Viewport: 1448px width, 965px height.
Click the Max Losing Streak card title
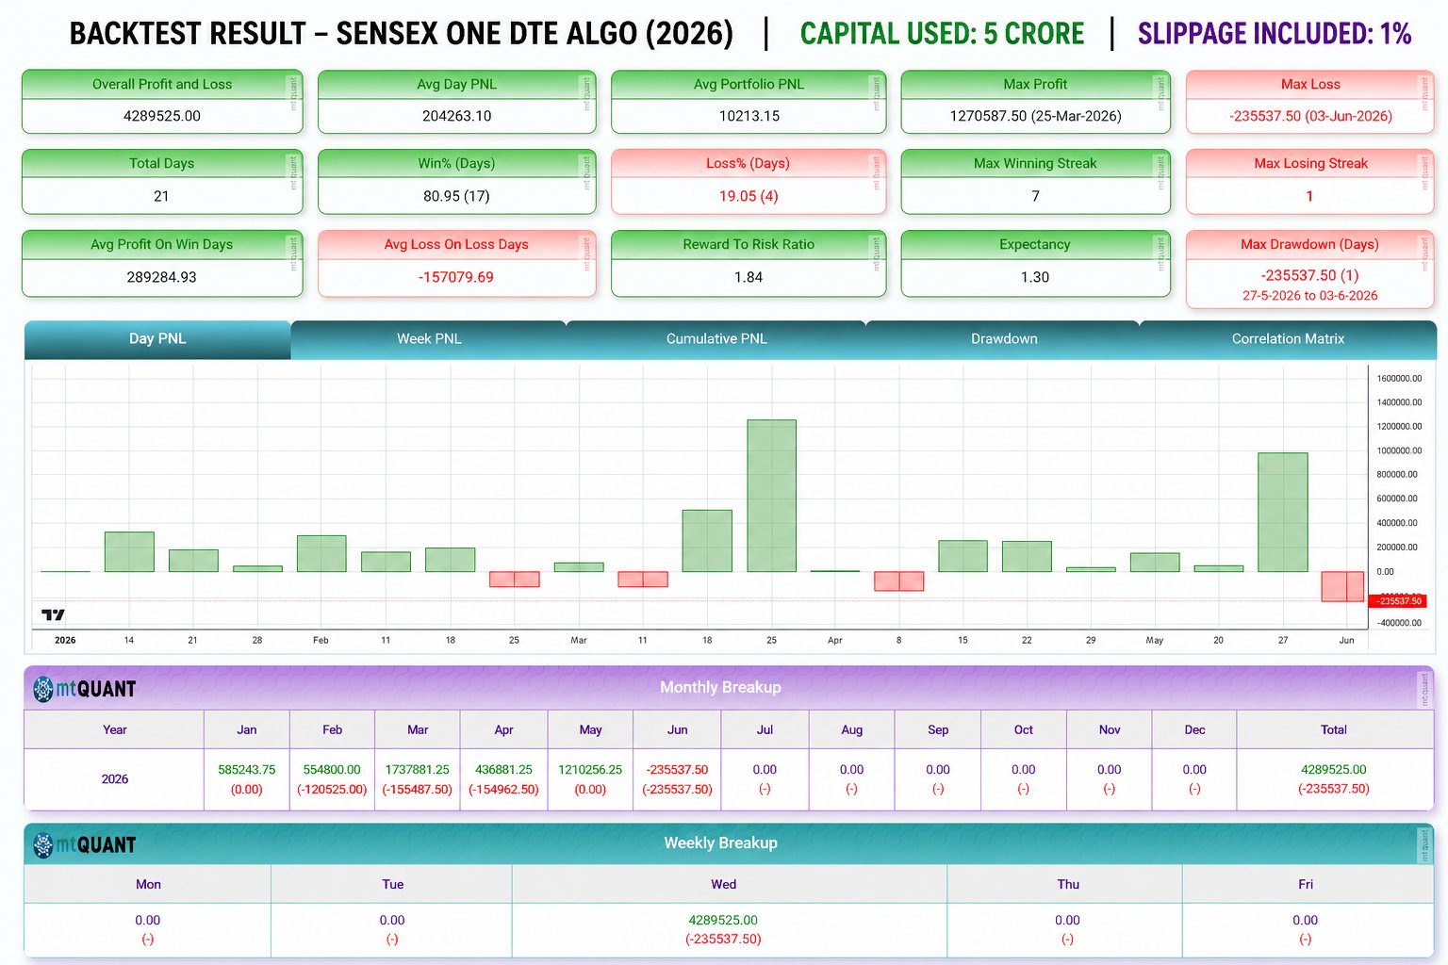1310,163
